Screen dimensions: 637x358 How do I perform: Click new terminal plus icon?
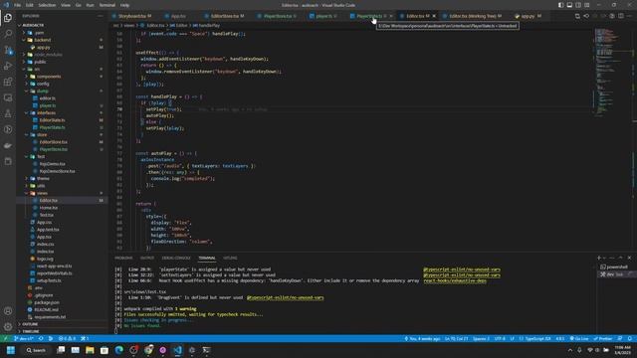pyautogui.click(x=599, y=258)
